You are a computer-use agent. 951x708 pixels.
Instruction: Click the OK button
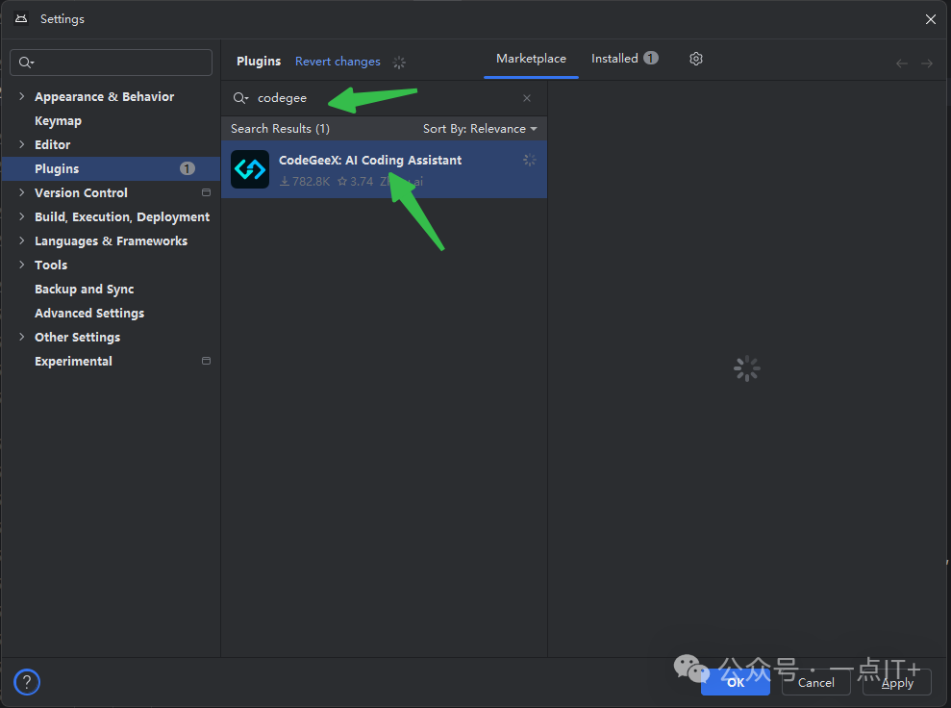735,683
